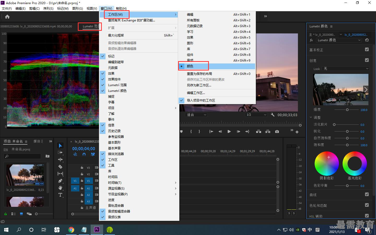Image resolution: width=376 pixels, height=235 pixels.
Task: Open program monitor settings wrench
Action: pos(273,115)
